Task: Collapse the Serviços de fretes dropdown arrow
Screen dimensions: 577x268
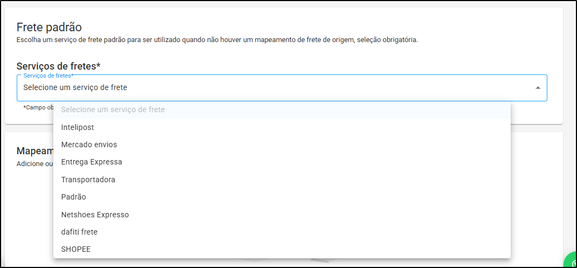Action: point(538,88)
